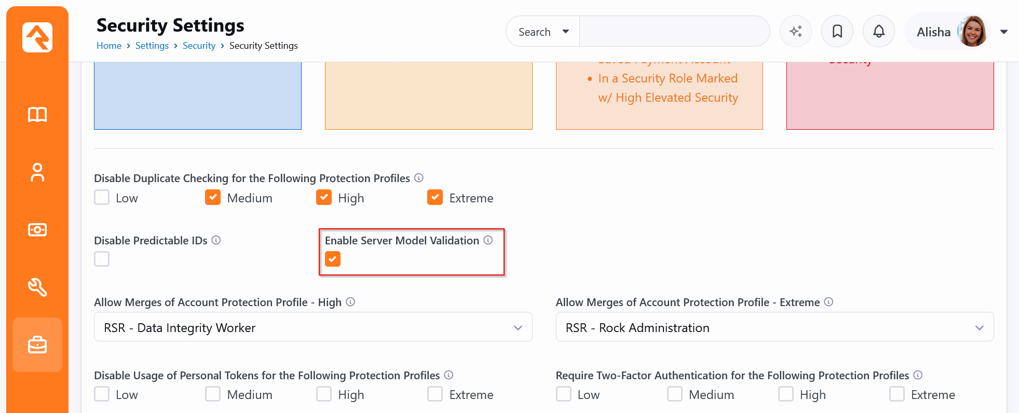Check High under Personal Tokens profiles
Image resolution: width=1019 pixels, height=413 pixels.
(324, 394)
